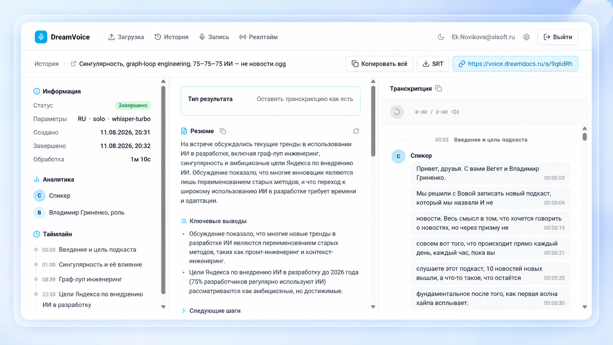Image resolution: width=613 pixels, height=345 pixels.
Task: Open the Тип результата dropdown
Action: tap(271, 101)
